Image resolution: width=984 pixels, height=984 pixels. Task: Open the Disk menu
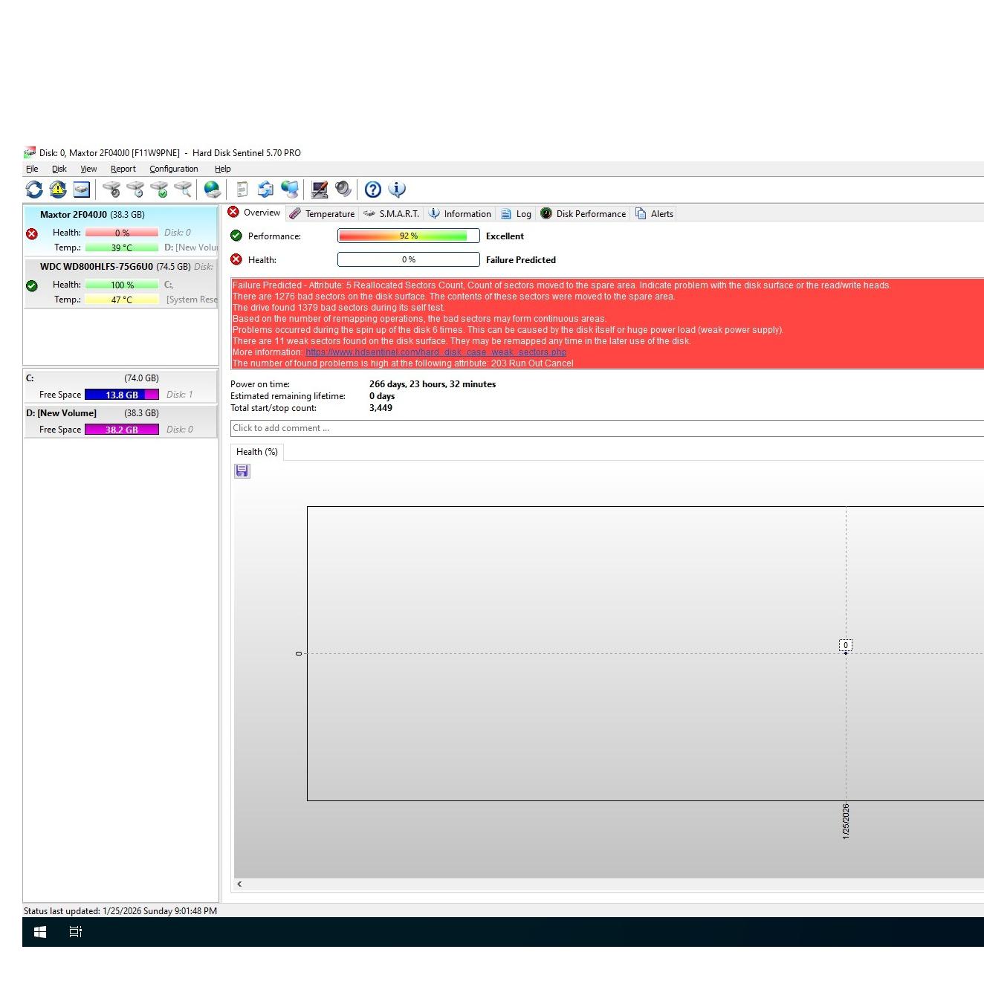tap(59, 169)
